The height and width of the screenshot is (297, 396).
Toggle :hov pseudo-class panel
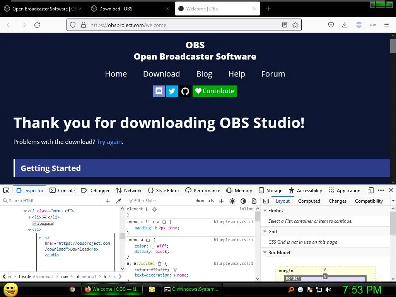[200, 201]
